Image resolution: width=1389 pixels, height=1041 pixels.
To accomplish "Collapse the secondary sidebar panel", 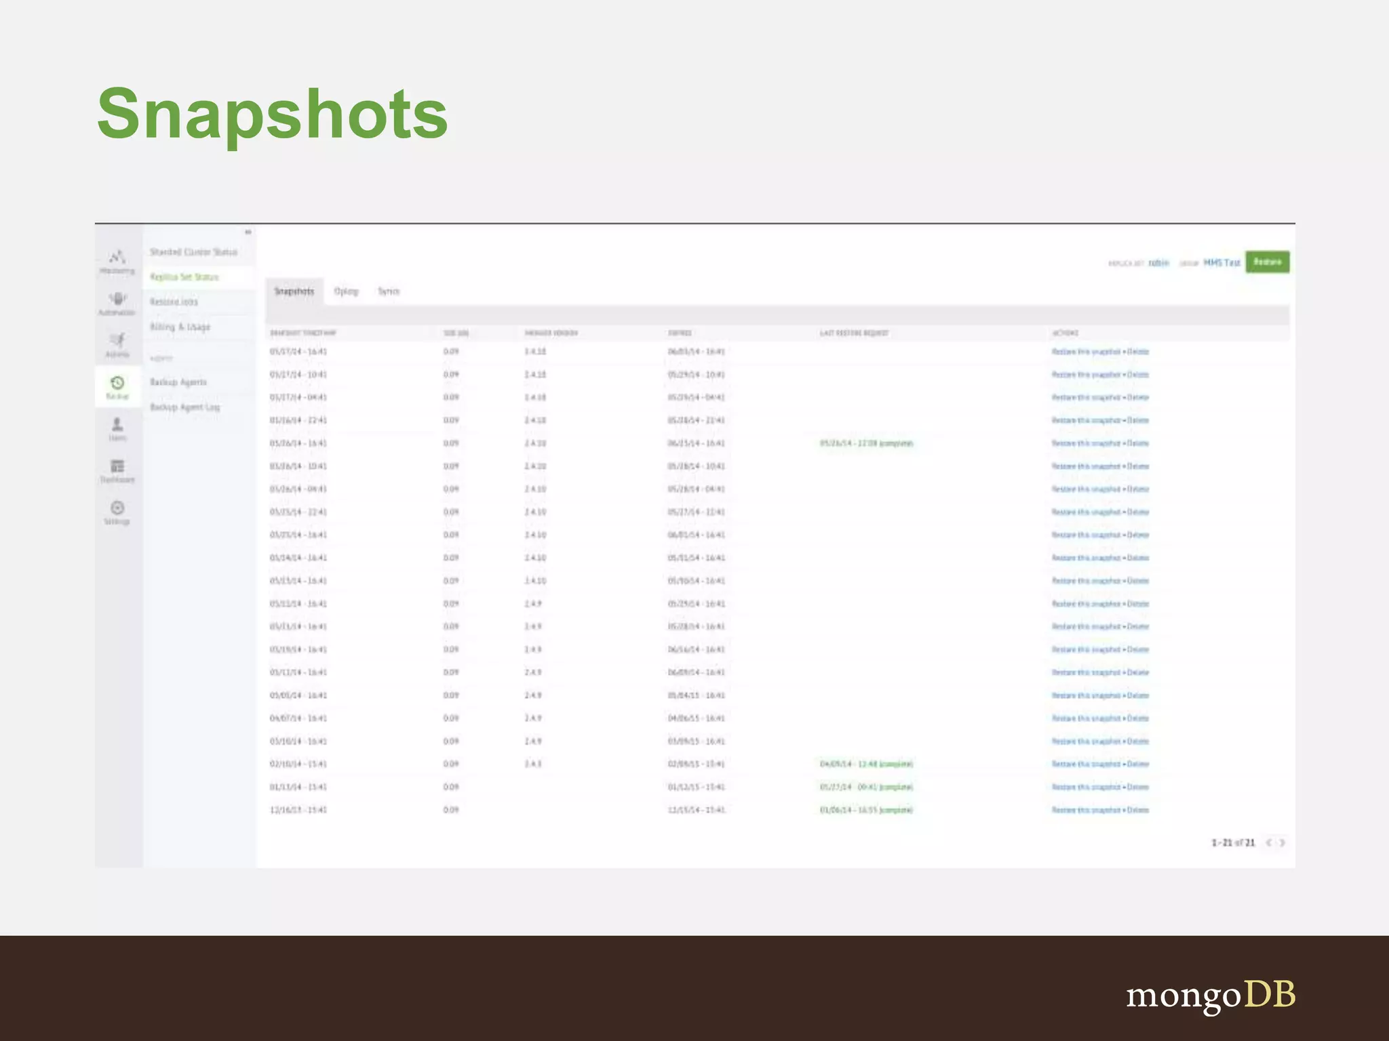I will coord(248,232).
